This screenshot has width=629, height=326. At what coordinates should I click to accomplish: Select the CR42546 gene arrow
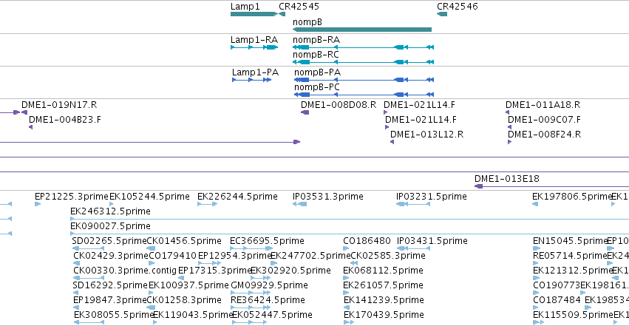pyautogui.click(x=442, y=14)
